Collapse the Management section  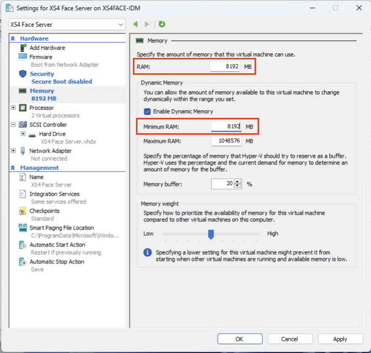click(13, 168)
